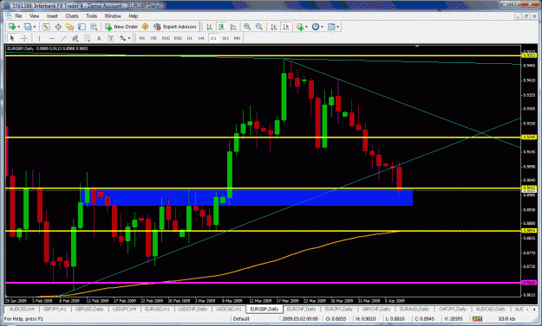The image size is (542, 326).
Task: Click the 'V: 28595' volume status entry
Action: click(454, 319)
